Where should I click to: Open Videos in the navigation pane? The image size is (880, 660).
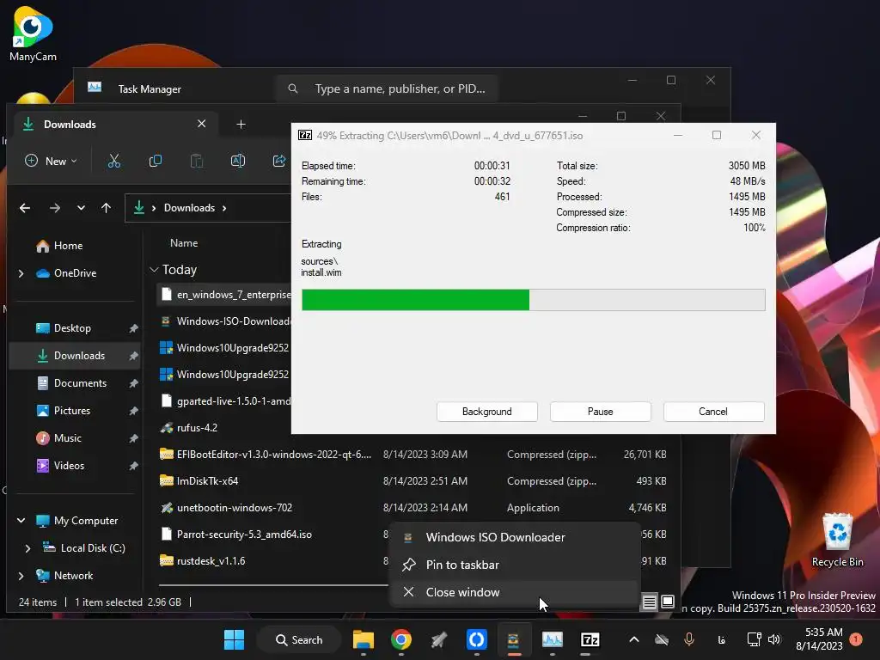pos(73,466)
